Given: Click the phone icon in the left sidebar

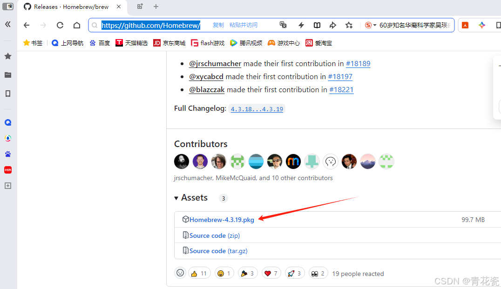Looking at the screenshot, I should tap(8, 94).
